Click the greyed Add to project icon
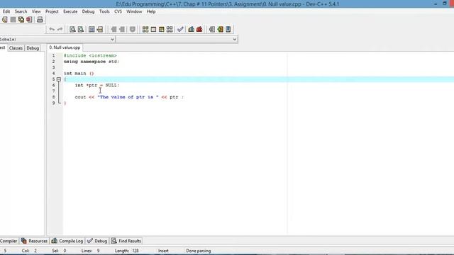 point(113,29)
